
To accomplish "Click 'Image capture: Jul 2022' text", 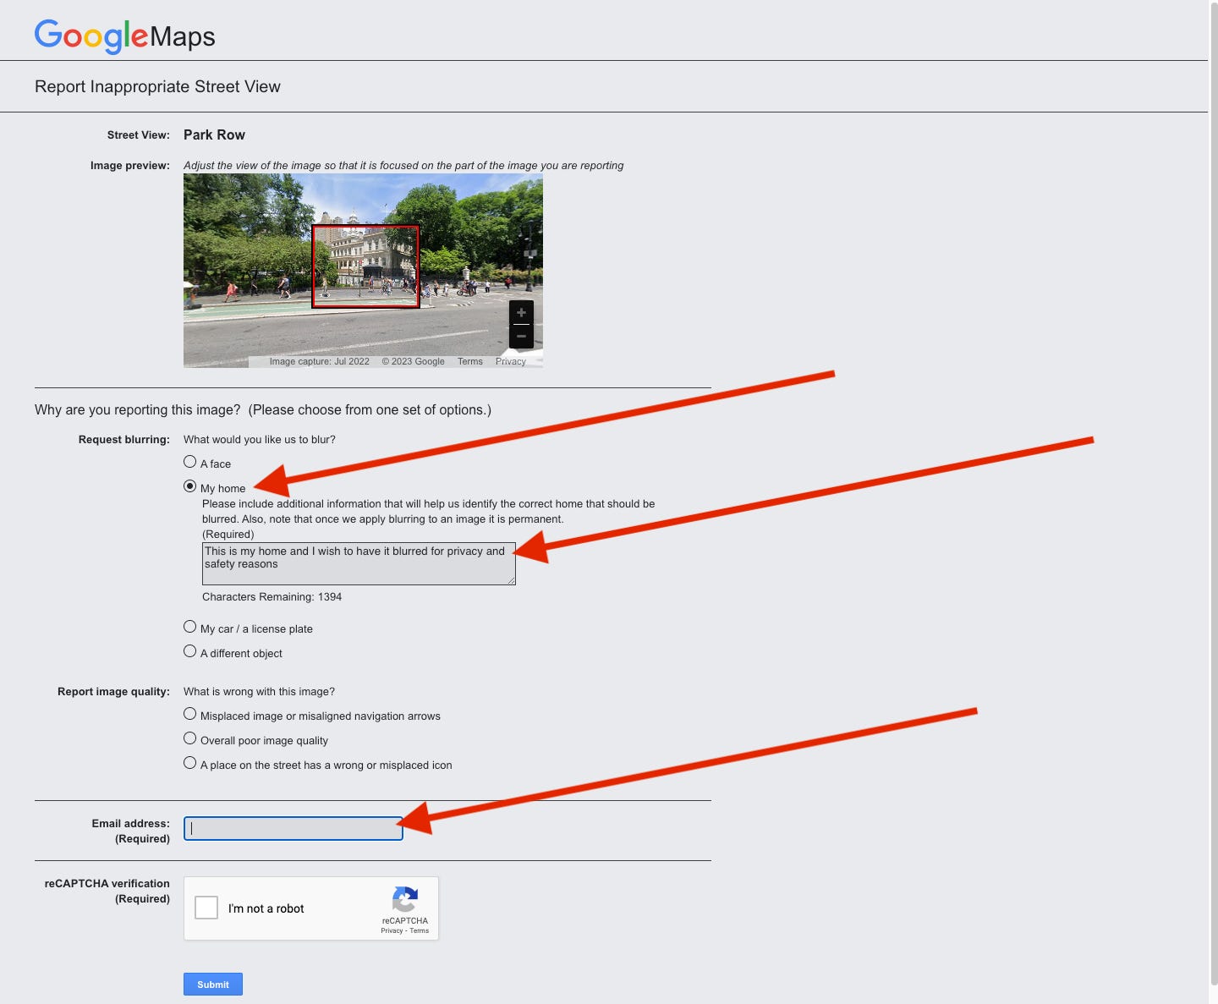I will click(x=320, y=361).
